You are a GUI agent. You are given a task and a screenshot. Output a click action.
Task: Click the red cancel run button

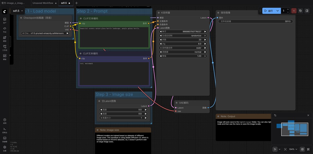point(294,11)
